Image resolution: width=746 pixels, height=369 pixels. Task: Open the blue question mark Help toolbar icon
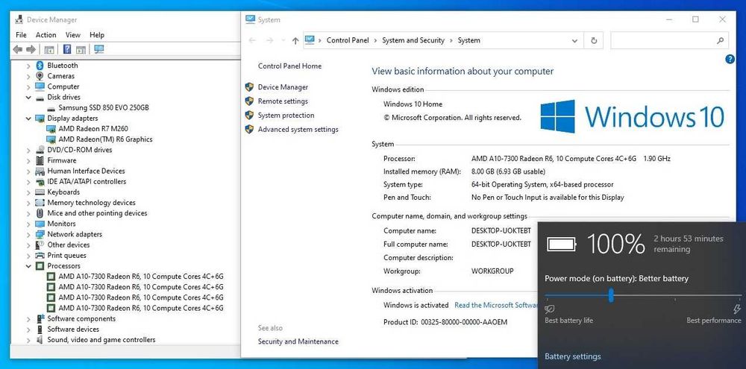click(x=67, y=49)
